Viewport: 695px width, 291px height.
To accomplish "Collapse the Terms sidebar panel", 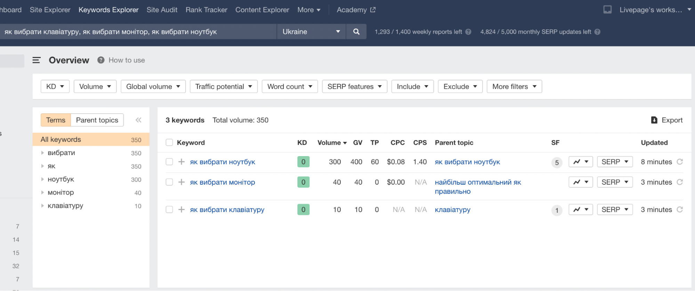I will point(138,120).
